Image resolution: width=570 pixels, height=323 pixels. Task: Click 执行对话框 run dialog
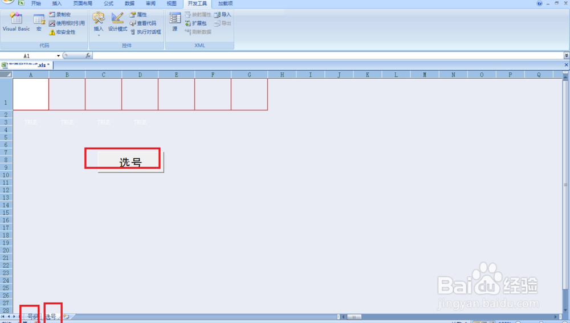click(x=145, y=32)
